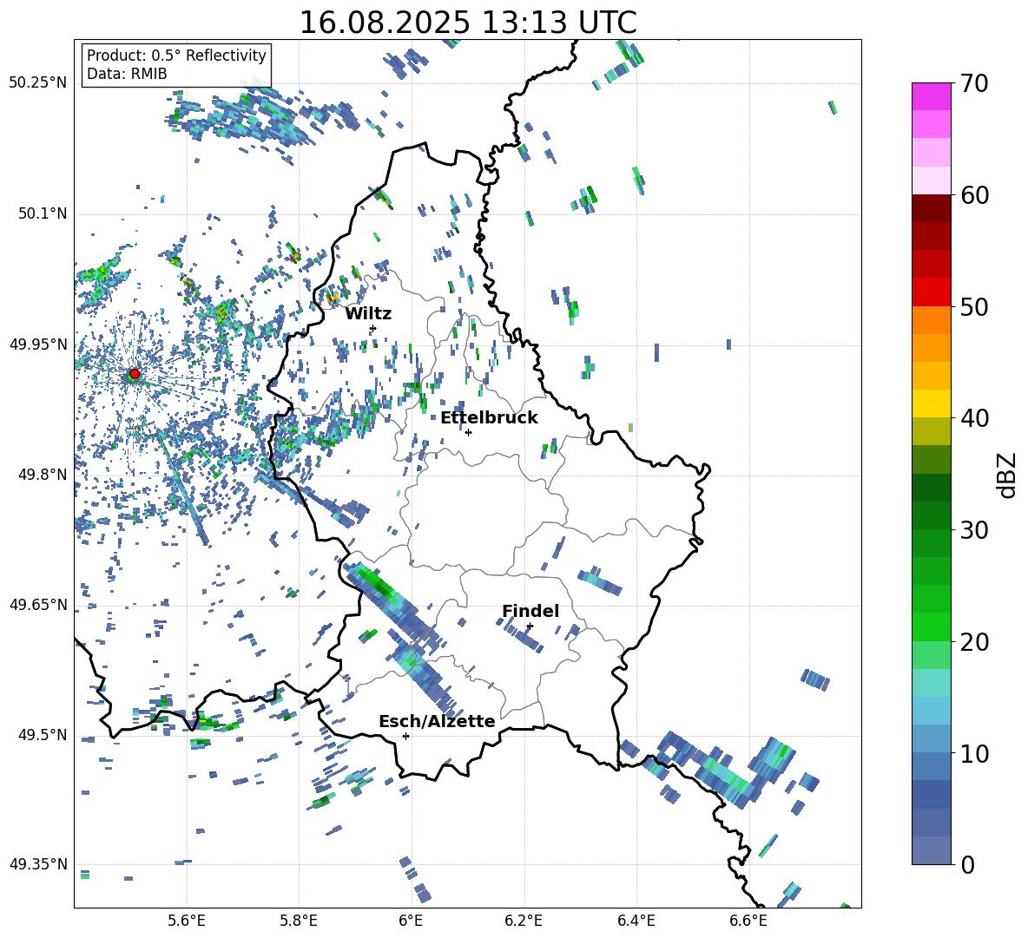Click the Ettelbruck city label
Screen dimensions: 1028x938
(489, 418)
